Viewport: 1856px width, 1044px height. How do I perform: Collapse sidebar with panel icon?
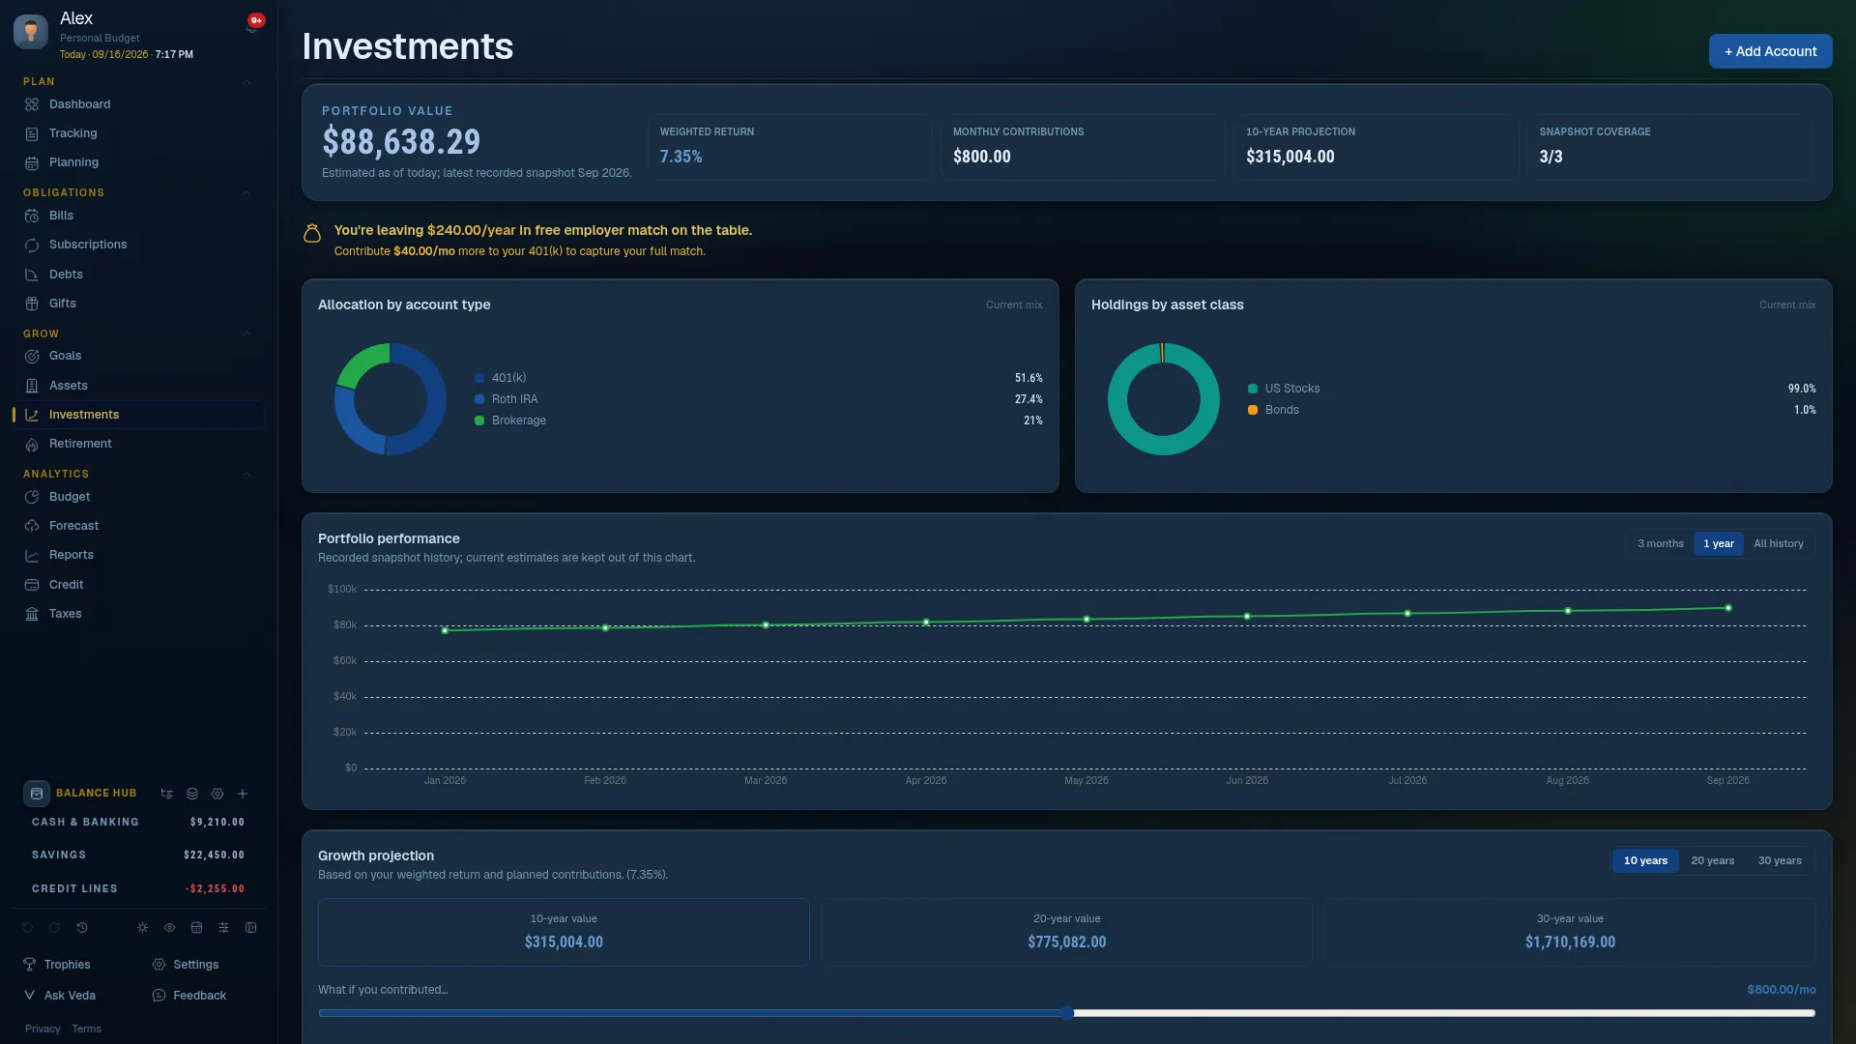[x=250, y=928]
